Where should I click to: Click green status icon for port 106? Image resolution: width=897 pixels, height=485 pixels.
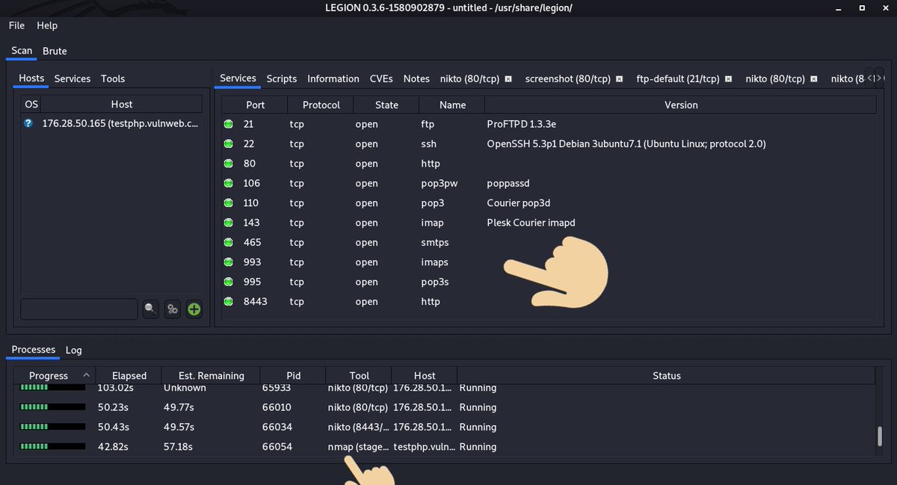229,183
